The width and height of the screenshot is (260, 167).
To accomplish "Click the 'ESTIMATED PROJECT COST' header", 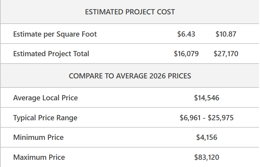I will pos(130,12).
